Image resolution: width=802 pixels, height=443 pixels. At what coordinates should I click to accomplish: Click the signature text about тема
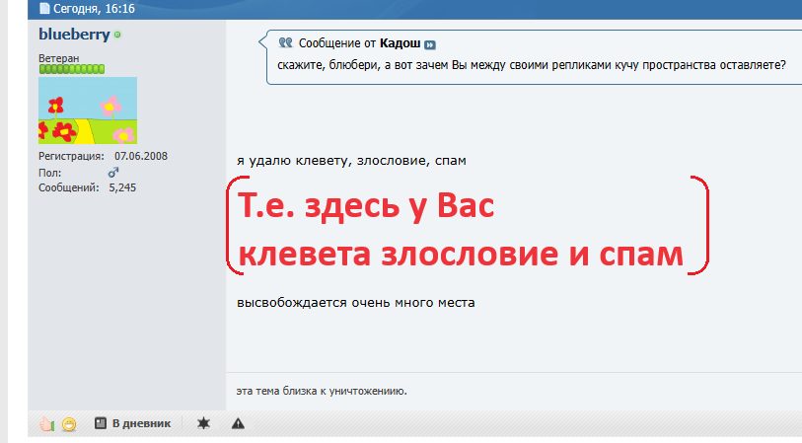tap(322, 390)
